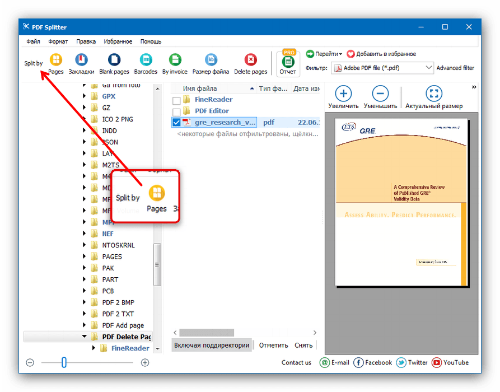Select the PDF Add page folder
Image resolution: width=500 pixels, height=392 pixels.
[123, 325]
